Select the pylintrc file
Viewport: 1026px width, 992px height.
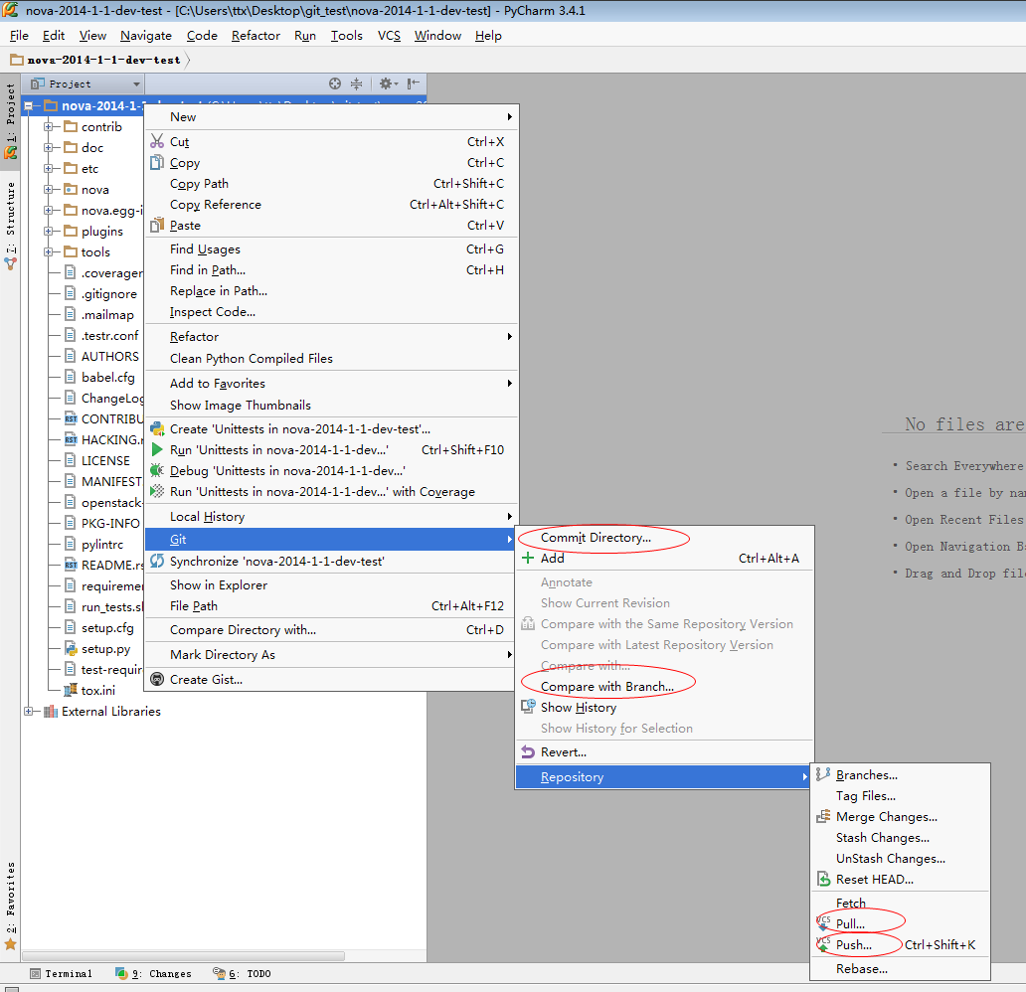click(102, 545)
